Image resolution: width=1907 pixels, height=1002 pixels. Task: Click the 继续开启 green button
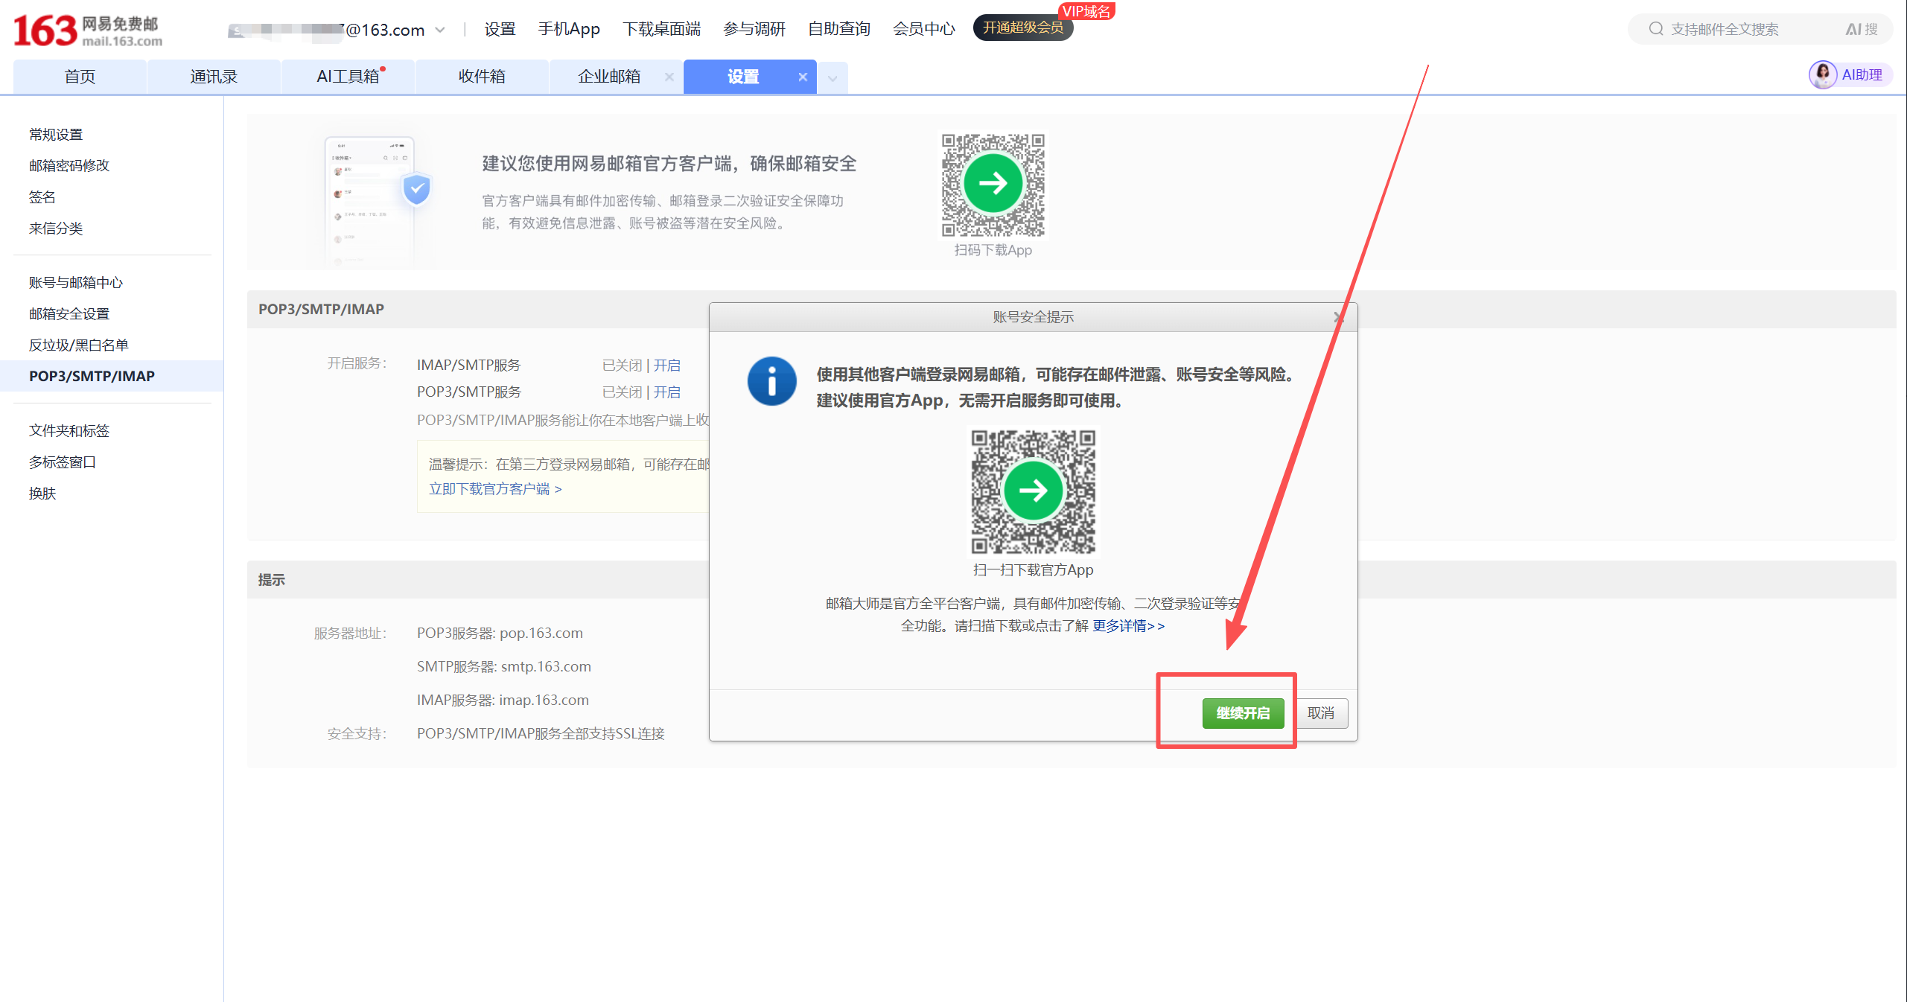click(x=1242, y=713)
